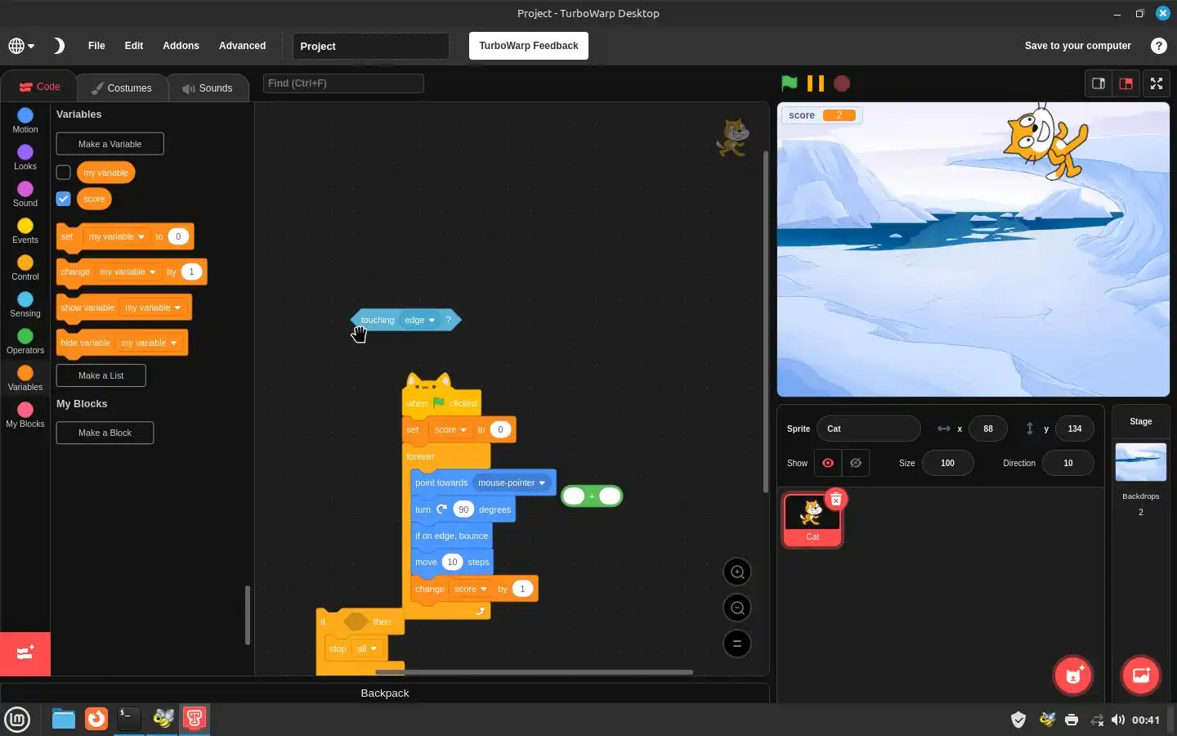Click the Project title input field
This screenshot has width=1177, height=736.
click(370, 46)
